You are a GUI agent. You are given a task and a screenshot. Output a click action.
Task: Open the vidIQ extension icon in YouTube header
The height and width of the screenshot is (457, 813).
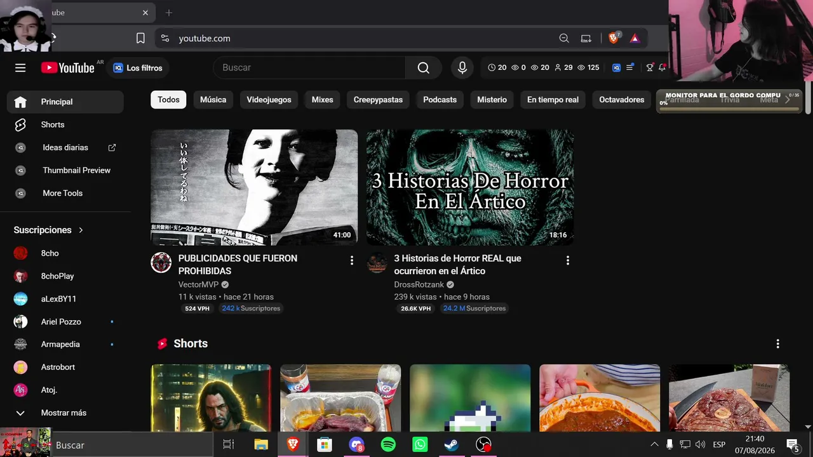click(616, 67)
